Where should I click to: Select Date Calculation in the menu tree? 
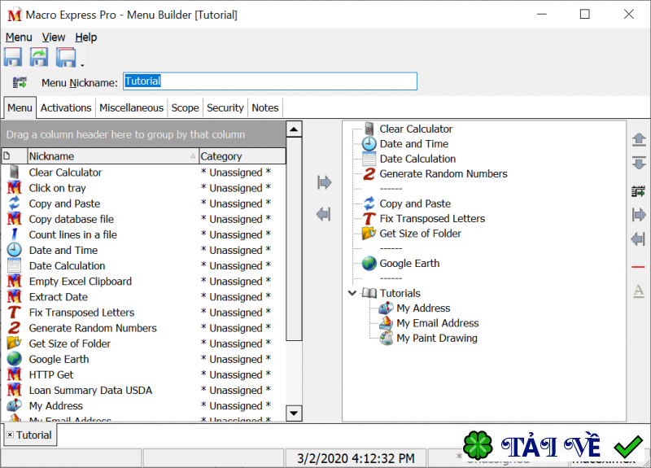point(417,159)
